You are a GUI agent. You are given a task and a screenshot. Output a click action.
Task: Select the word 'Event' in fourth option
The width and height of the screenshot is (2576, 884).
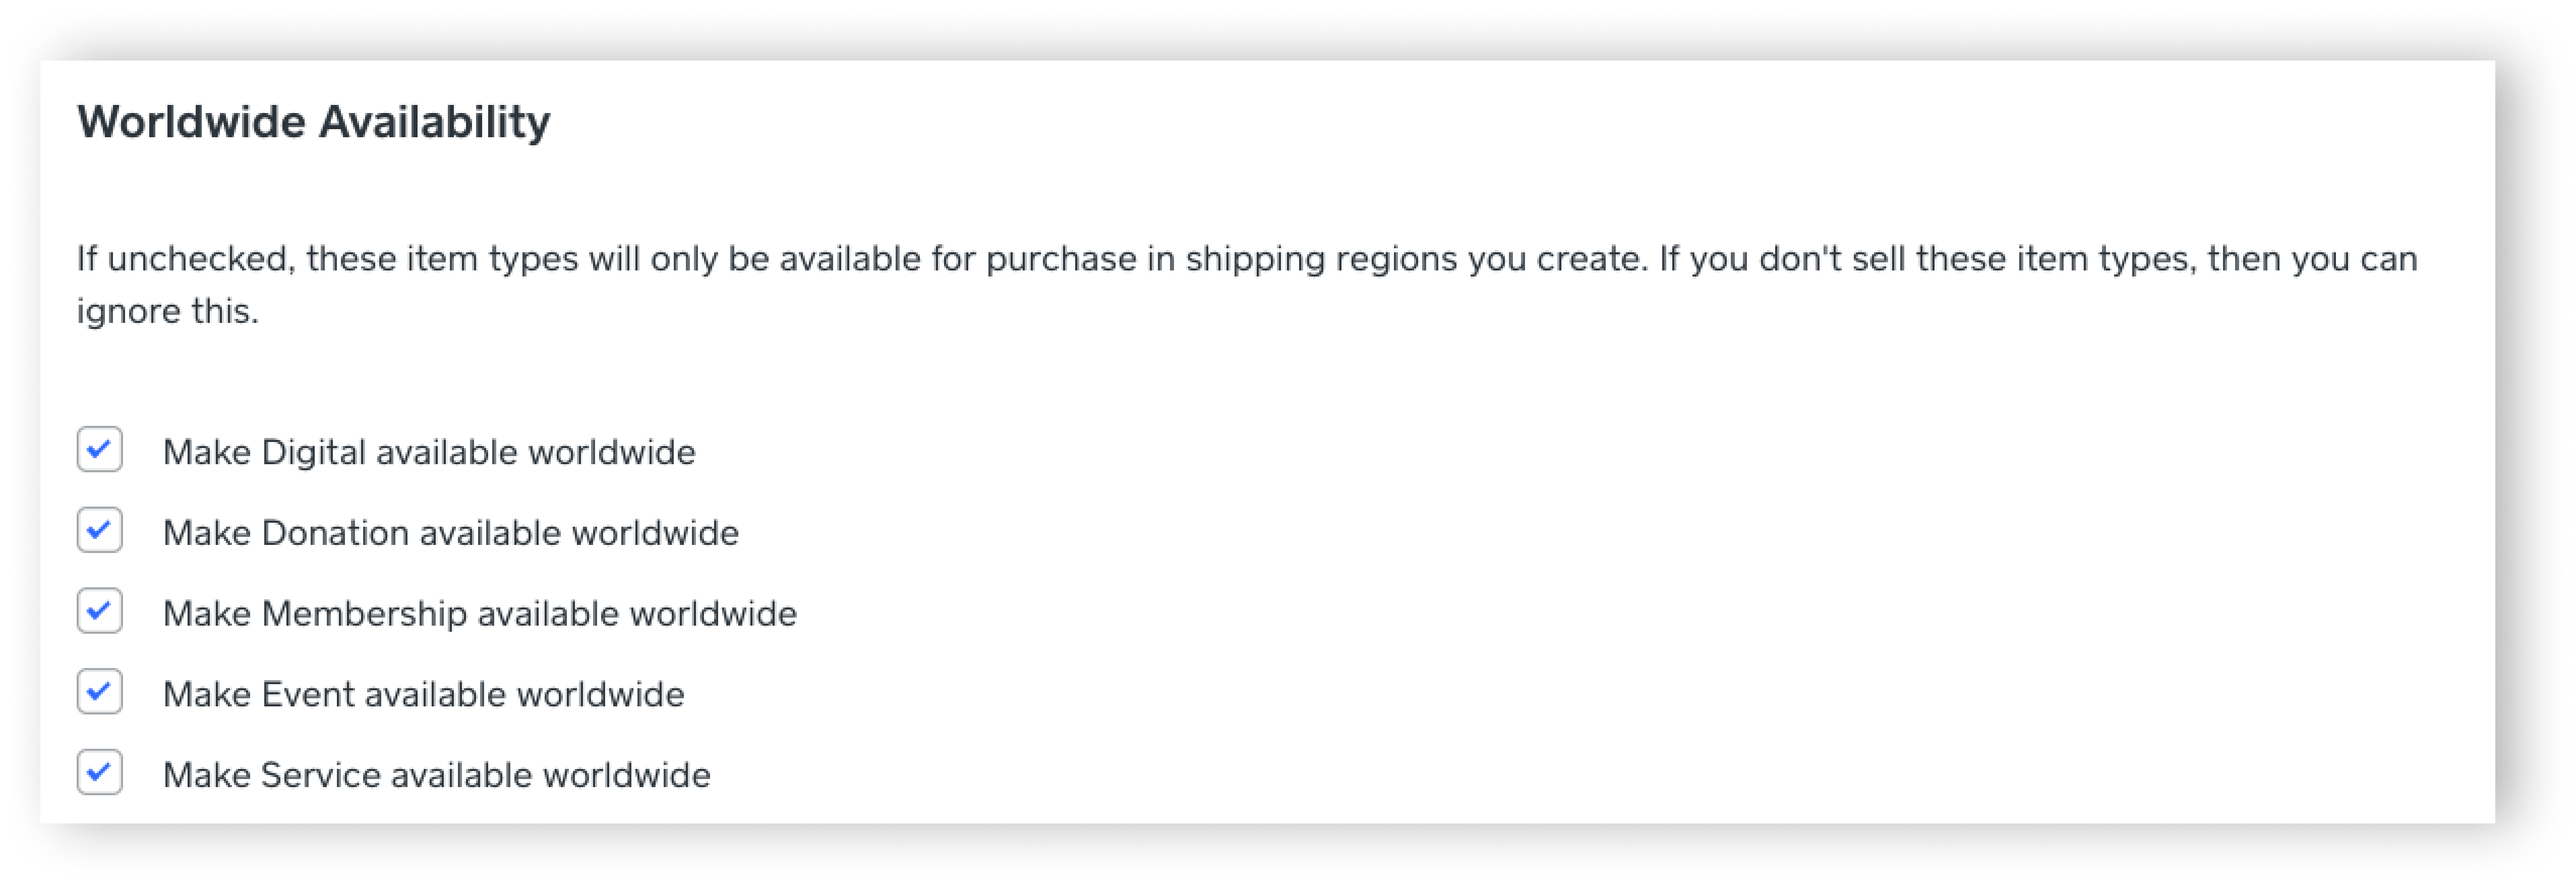coord(308,694)
